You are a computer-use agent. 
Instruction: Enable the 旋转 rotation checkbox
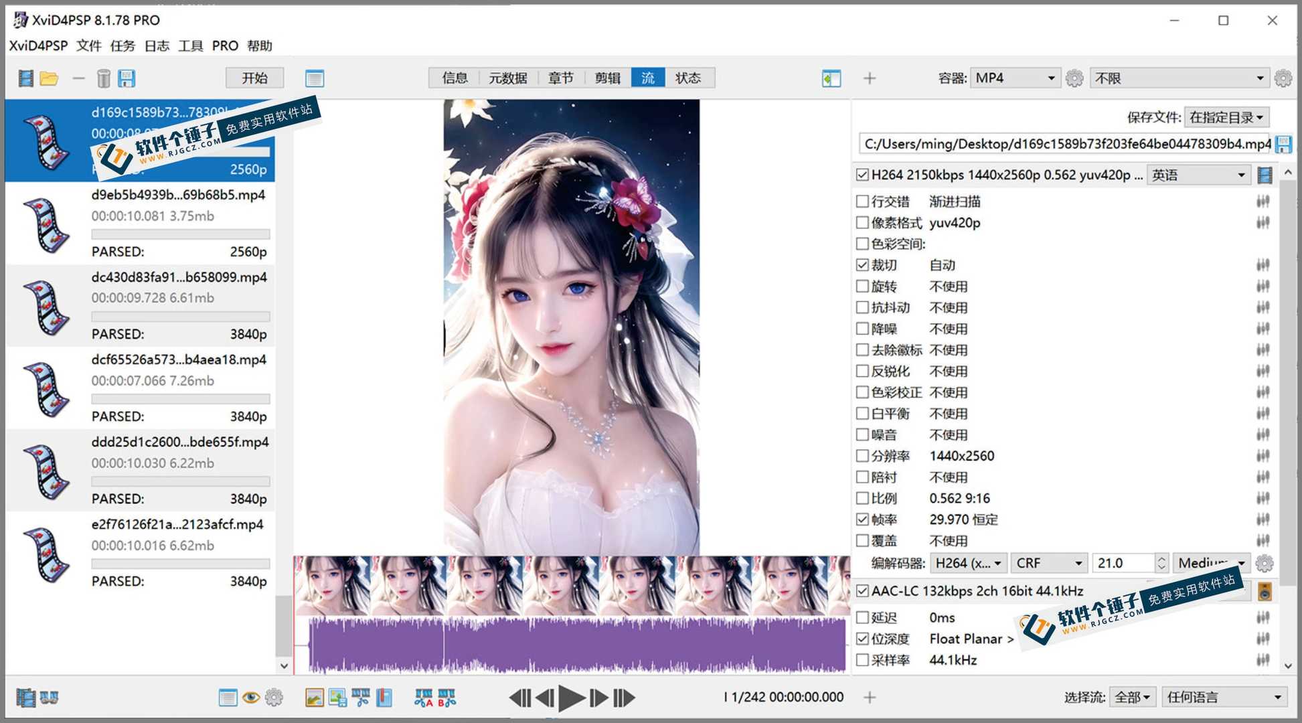[x=864, y=286]
